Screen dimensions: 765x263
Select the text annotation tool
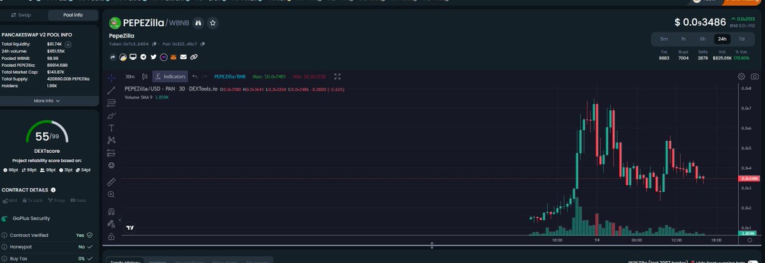tap(112, 128)
